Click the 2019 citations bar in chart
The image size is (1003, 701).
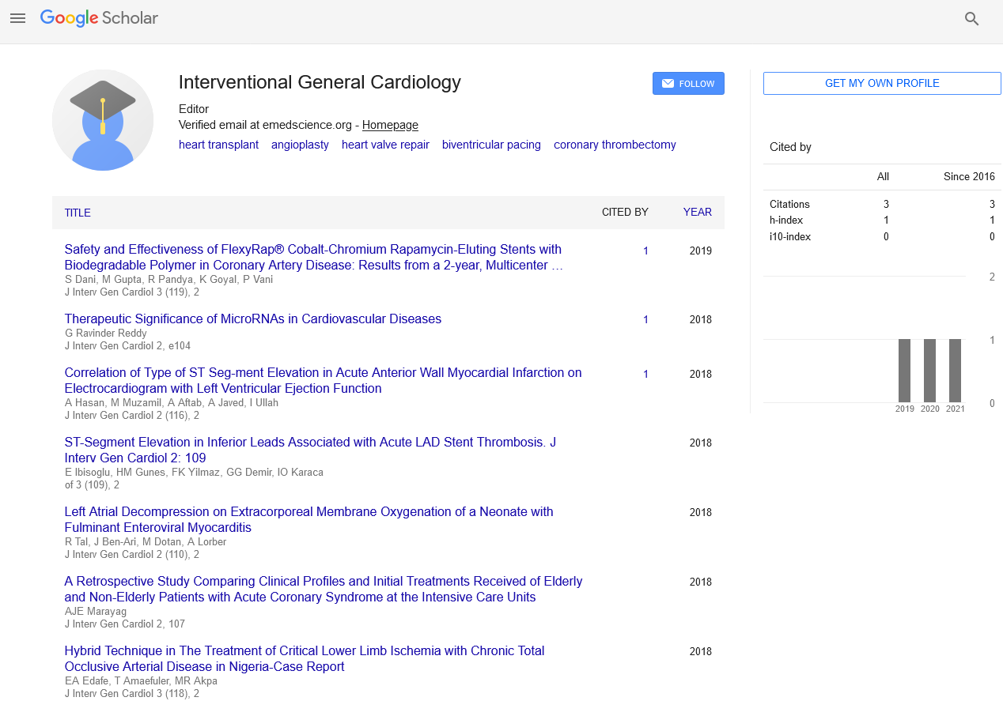tap(904, 371)
